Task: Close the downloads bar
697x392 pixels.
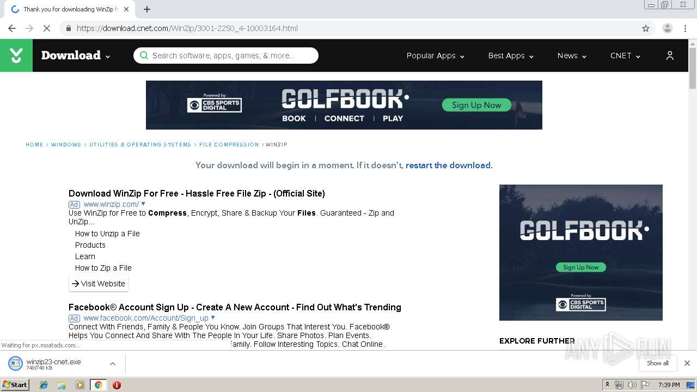Action: (x=687, y=363)
